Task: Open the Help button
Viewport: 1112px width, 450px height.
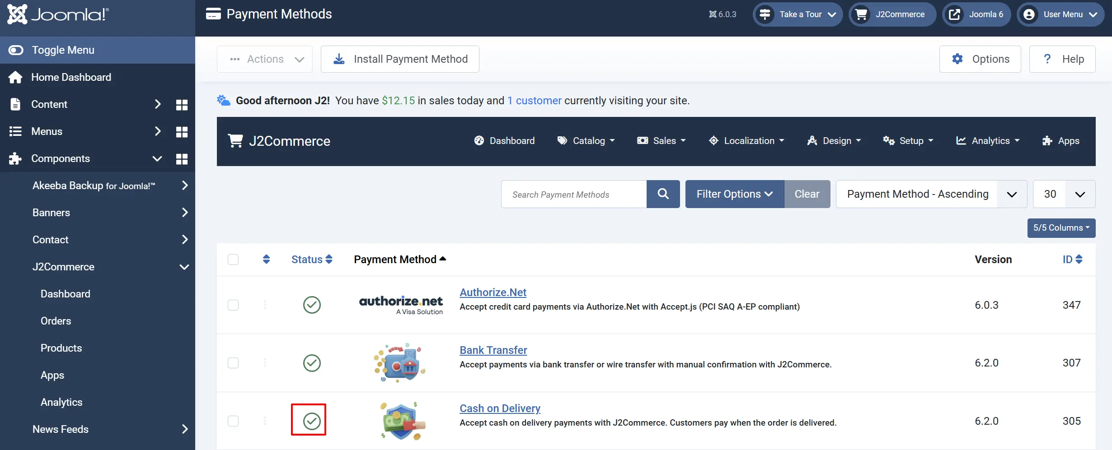Action: tap(1062, 59)
